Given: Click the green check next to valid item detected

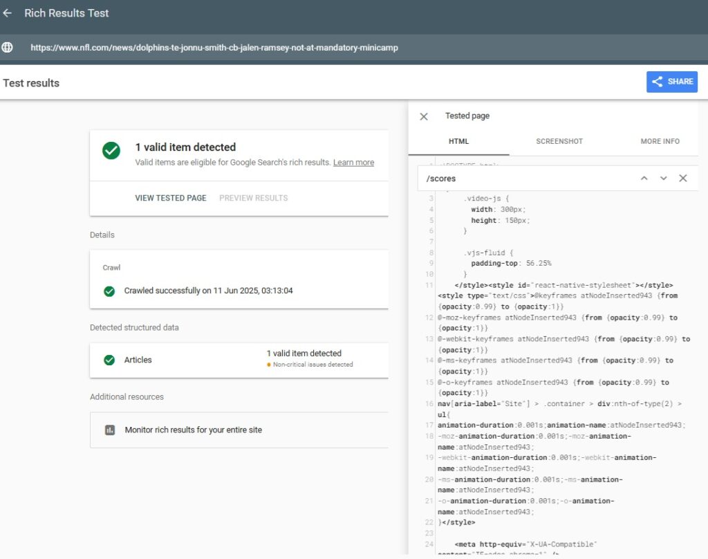Looking at the screenshot, I should pyautogui.click(x=111, y=151).
